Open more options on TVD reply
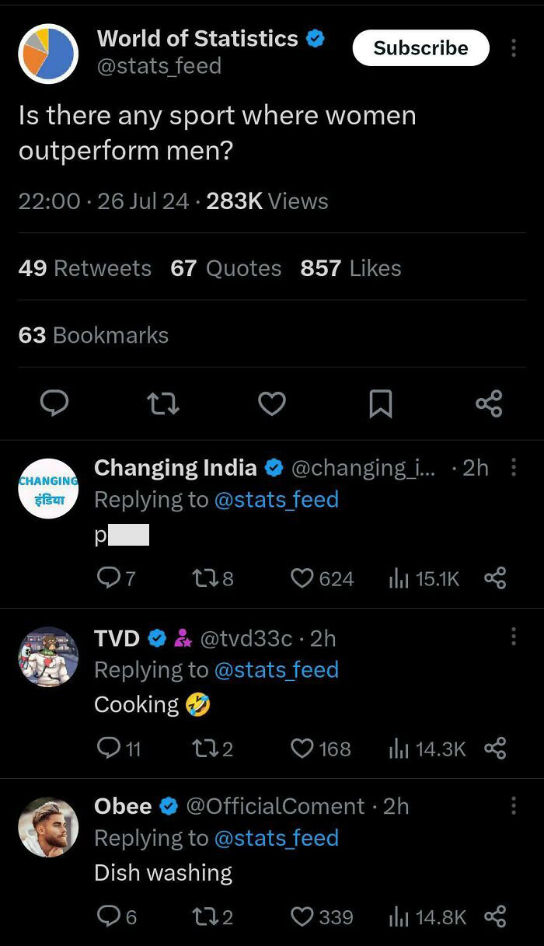This screenshot has width=544, height=946. point(514,637)
